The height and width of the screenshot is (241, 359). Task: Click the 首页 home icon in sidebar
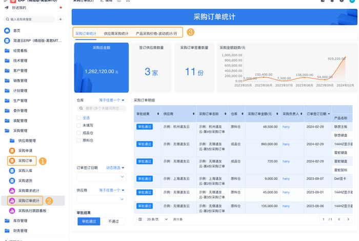(x=7, y=31)
